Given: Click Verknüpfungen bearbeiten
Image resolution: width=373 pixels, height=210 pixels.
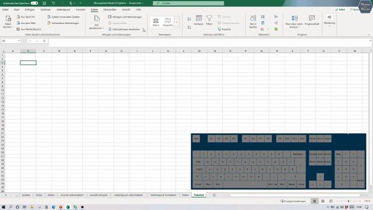Looking at the screenshot, I should 124,29.
